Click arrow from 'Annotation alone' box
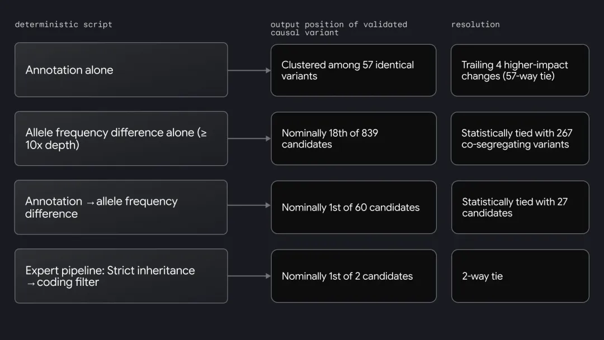The width and height of the screenshot is (604, 340). pyautogui.click(x=249, y=70)
